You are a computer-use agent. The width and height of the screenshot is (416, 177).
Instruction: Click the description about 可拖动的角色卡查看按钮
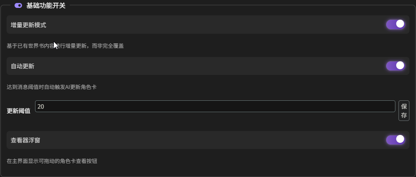52,161
